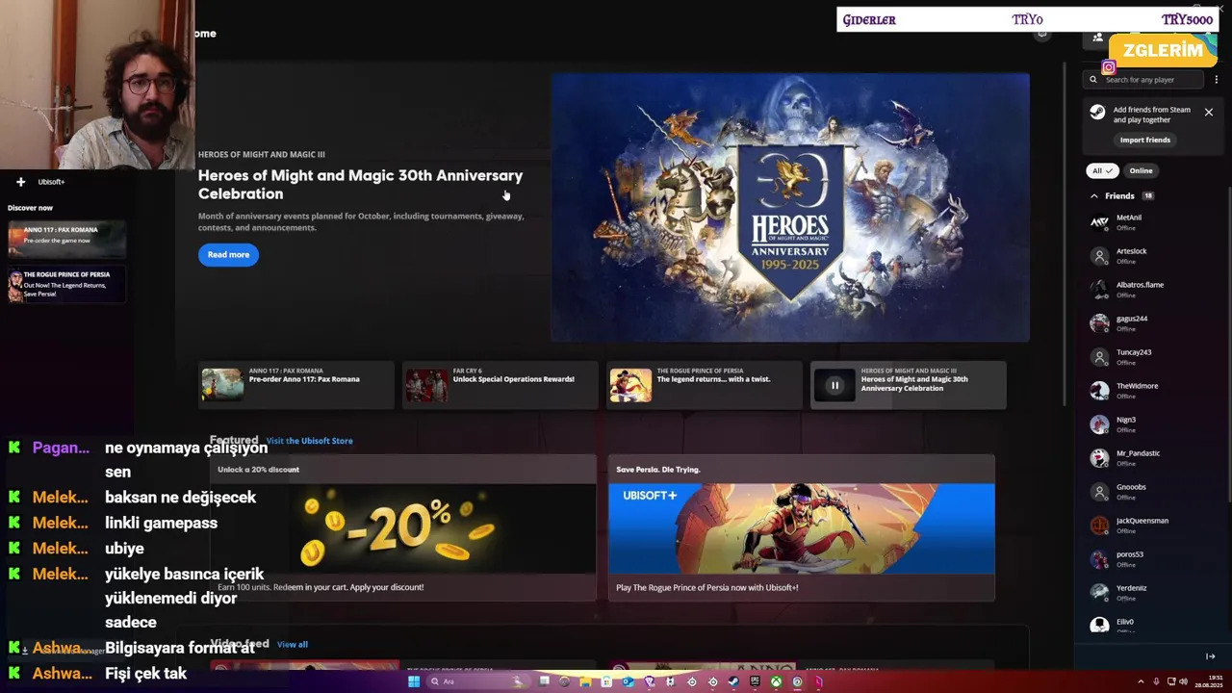Dismiss the Add friends from Steam banner

(x=1209, y=113)
